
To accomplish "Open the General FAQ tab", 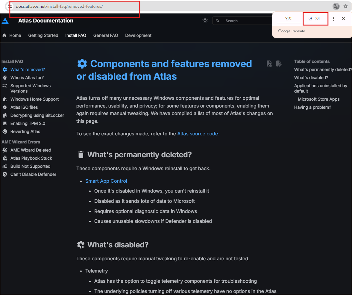I will [105, 36].
